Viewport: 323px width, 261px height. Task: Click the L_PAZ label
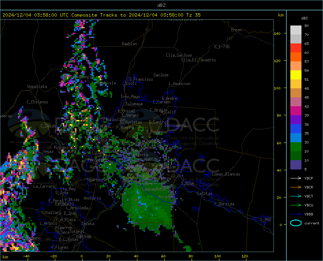(266, 220)
